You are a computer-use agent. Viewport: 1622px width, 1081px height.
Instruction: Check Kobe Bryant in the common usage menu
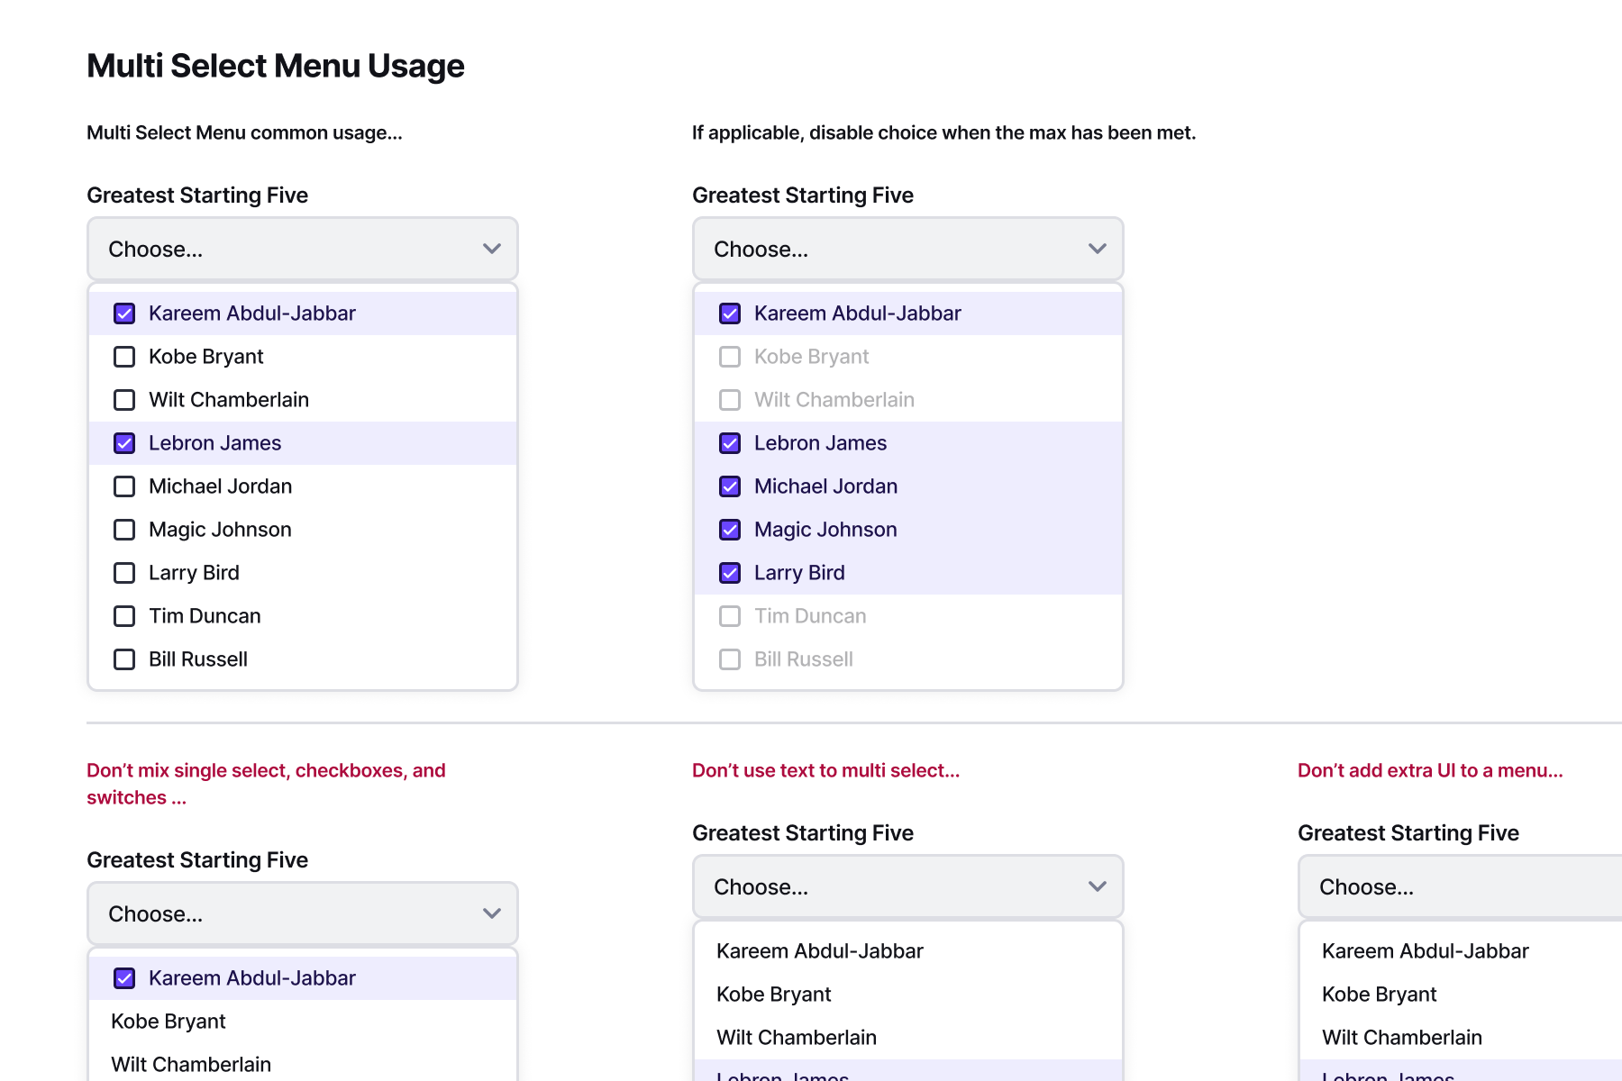pos(303,357)
